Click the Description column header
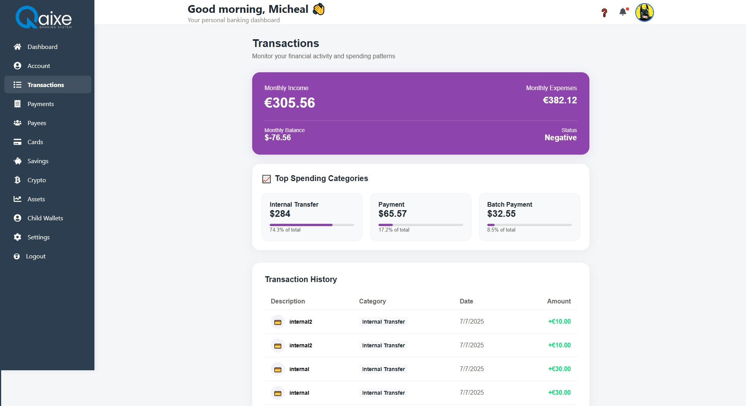Screen dimensions: 746x406 (288, 301)
